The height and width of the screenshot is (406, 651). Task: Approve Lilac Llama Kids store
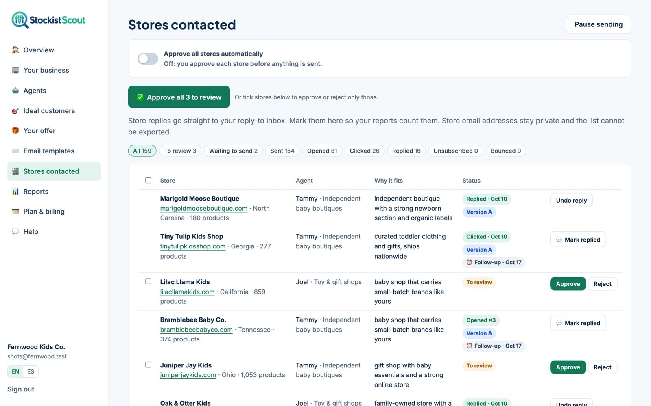pos(568,284)
